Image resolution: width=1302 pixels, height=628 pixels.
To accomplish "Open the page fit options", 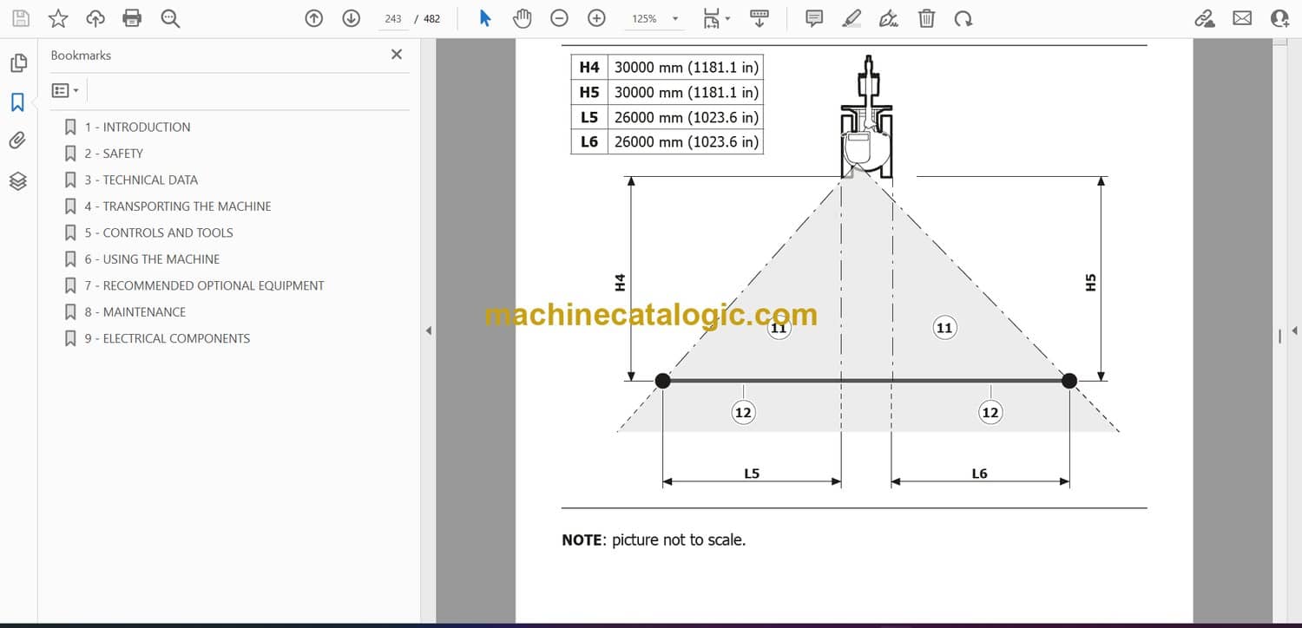I will click(x=715, y=18).
